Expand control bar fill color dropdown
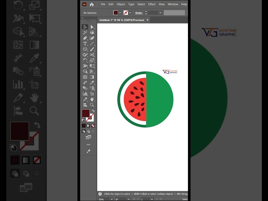The image size is (268, 201). point(120,13)
